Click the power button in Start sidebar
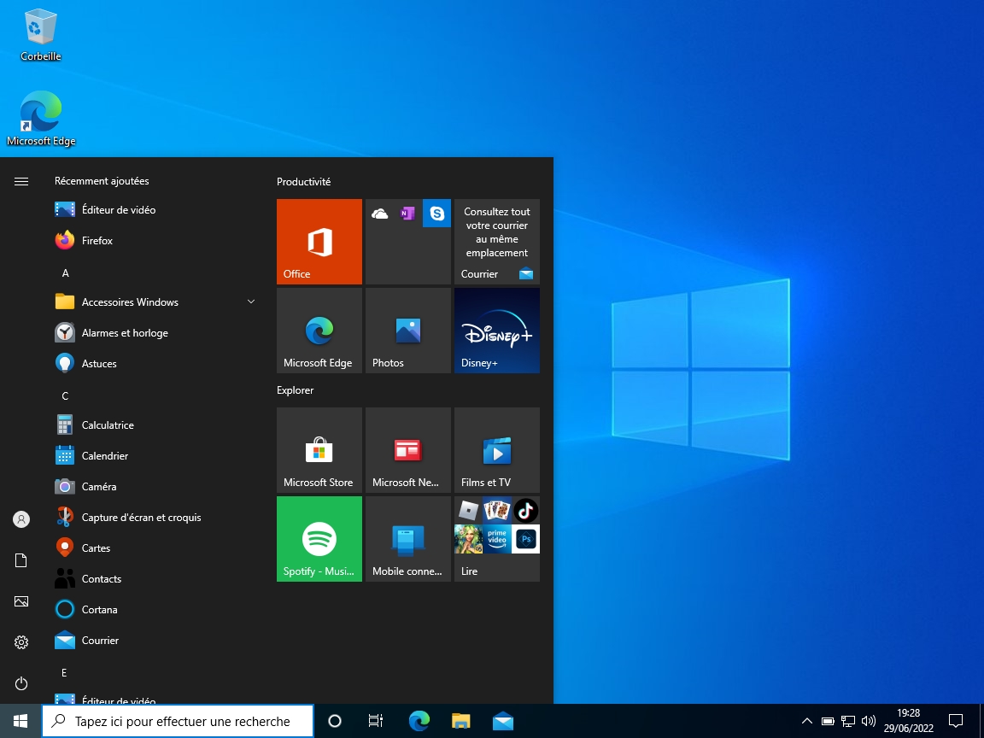The width and height of the screenshot is (984, 738). tap(21, 682)
